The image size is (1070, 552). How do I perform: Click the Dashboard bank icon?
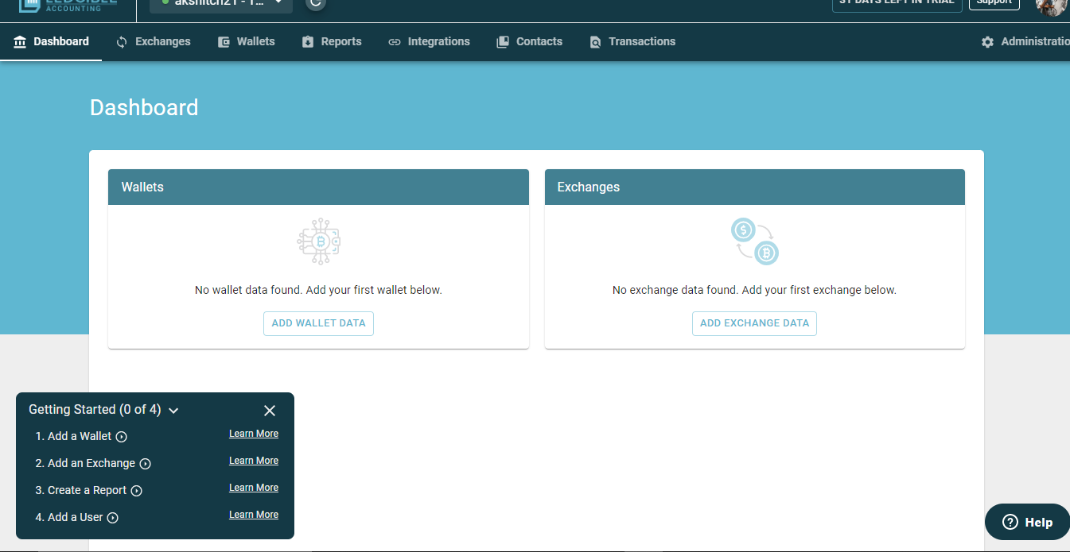tap(20, 42)
